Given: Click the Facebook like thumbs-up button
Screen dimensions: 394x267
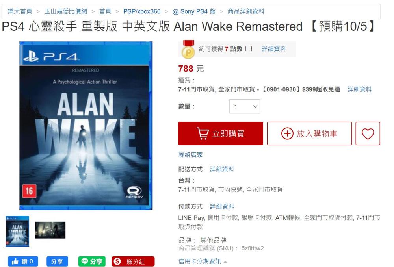Looking at the screenshot, I should tap(23, 261).
